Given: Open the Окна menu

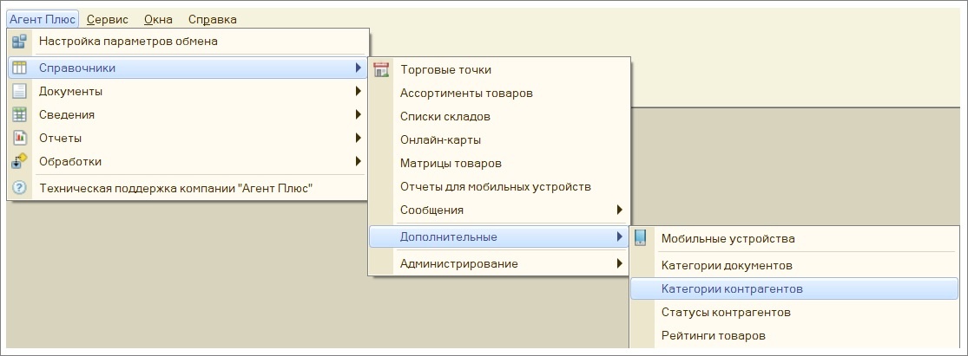Looking at the screenshot, I should 158,19.
